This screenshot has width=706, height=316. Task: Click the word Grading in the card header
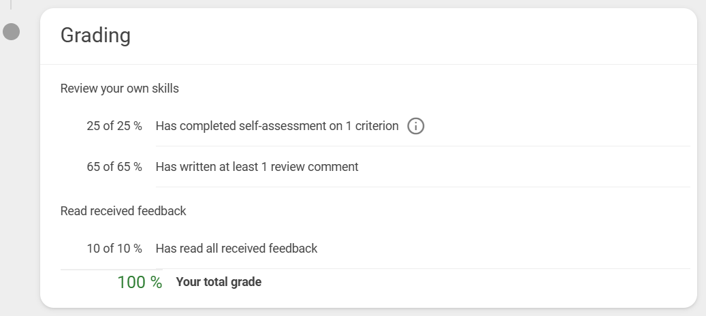95,35
